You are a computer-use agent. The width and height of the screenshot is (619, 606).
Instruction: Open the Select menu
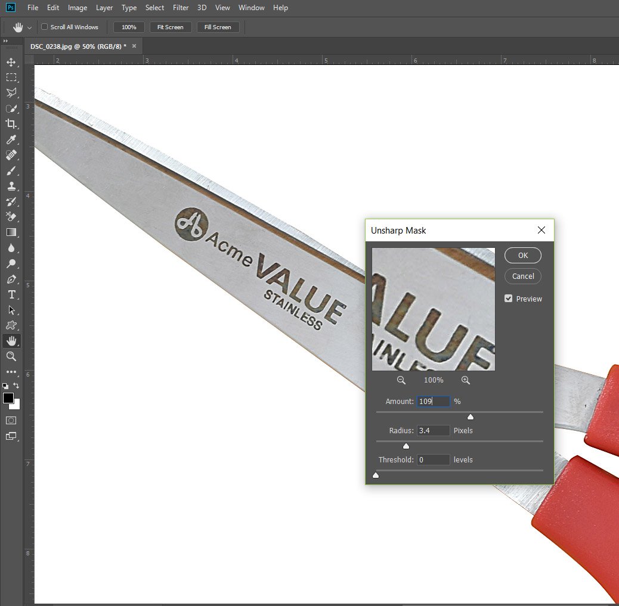tap(154, 8)
